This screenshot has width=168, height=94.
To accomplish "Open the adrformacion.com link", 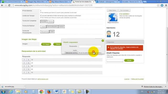I will click(43, 79).
